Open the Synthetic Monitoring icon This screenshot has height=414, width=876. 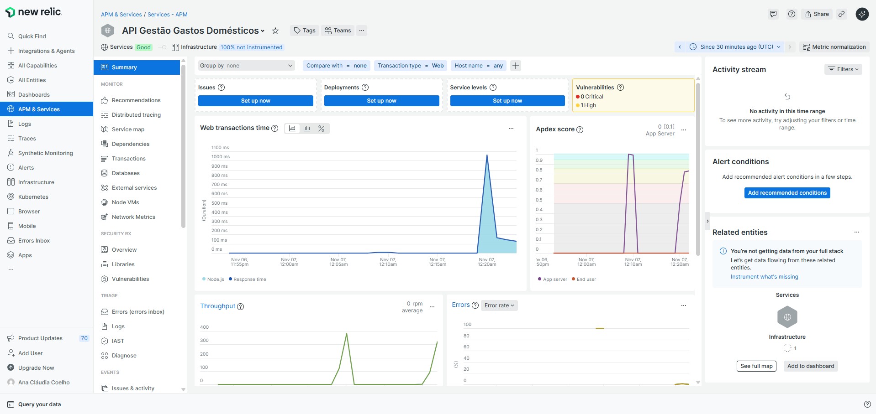pos(11,153)
